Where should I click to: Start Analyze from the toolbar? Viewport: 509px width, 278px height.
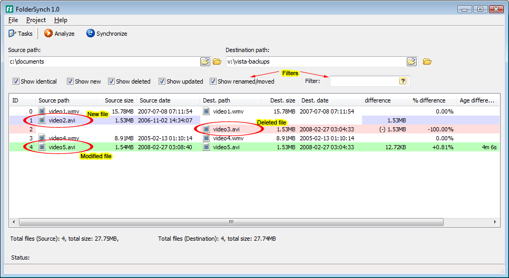pos(60,33)
